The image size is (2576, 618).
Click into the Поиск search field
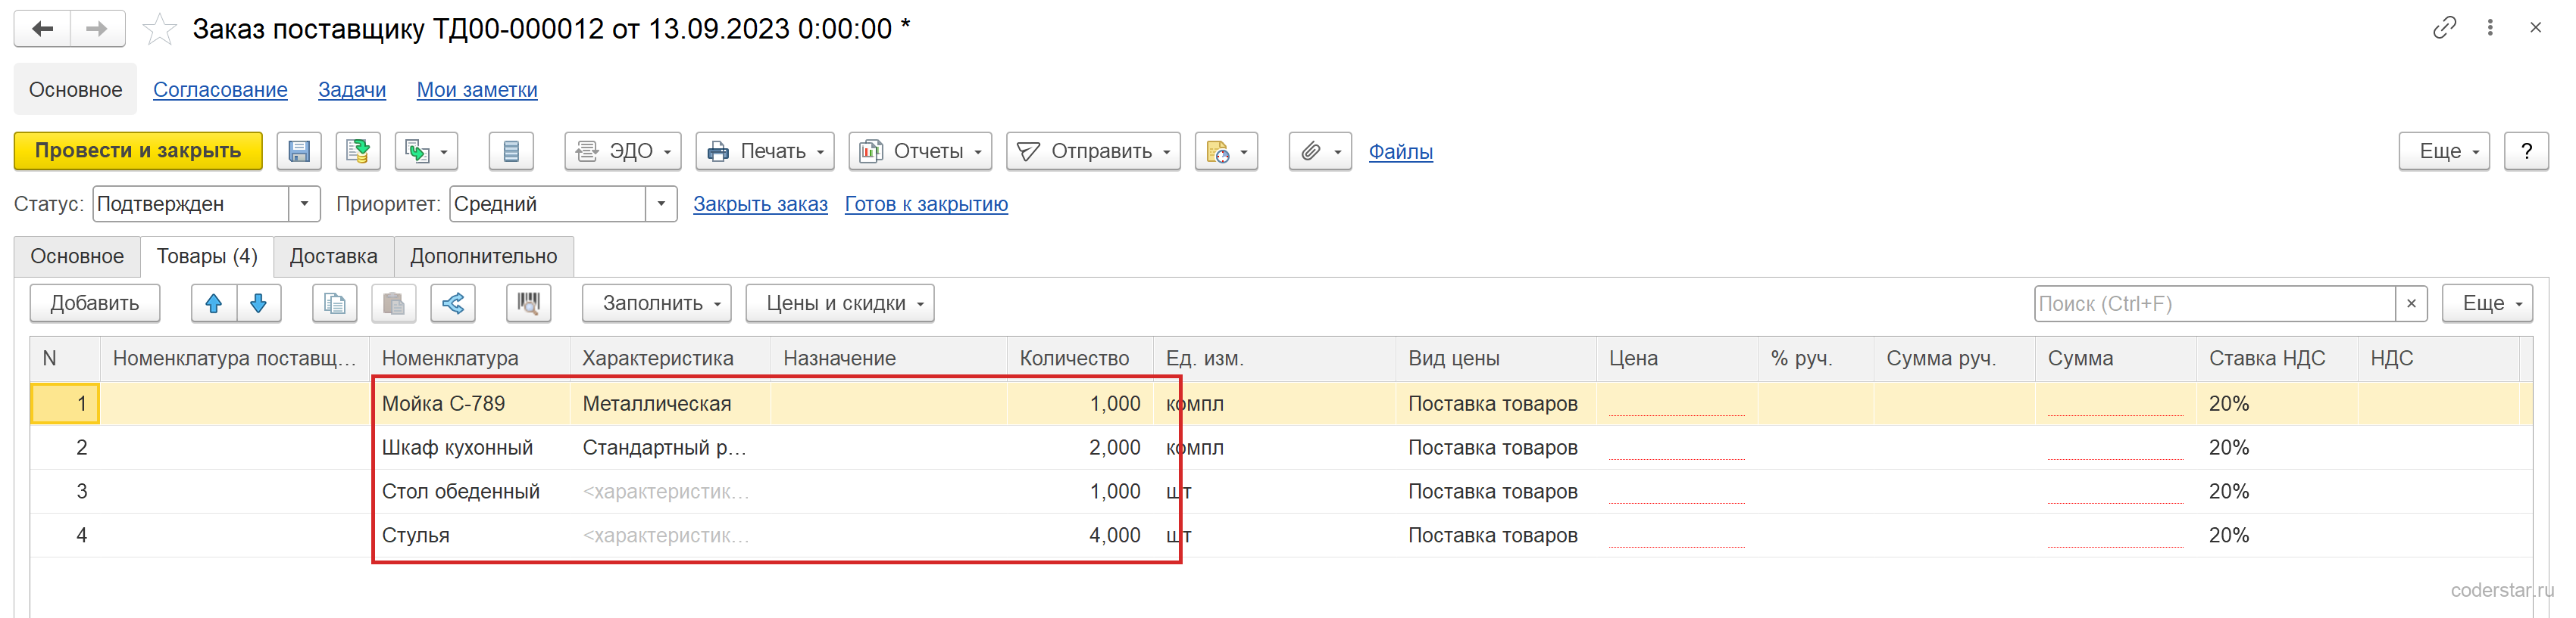[x=2214, y=303]
